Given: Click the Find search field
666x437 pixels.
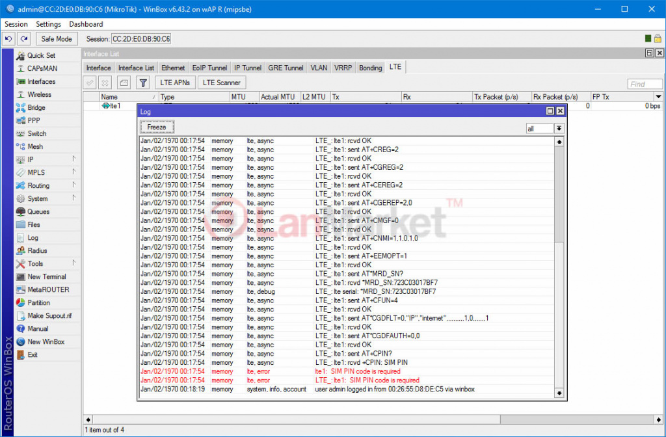Looking at the screenshot, I should 645,84.
